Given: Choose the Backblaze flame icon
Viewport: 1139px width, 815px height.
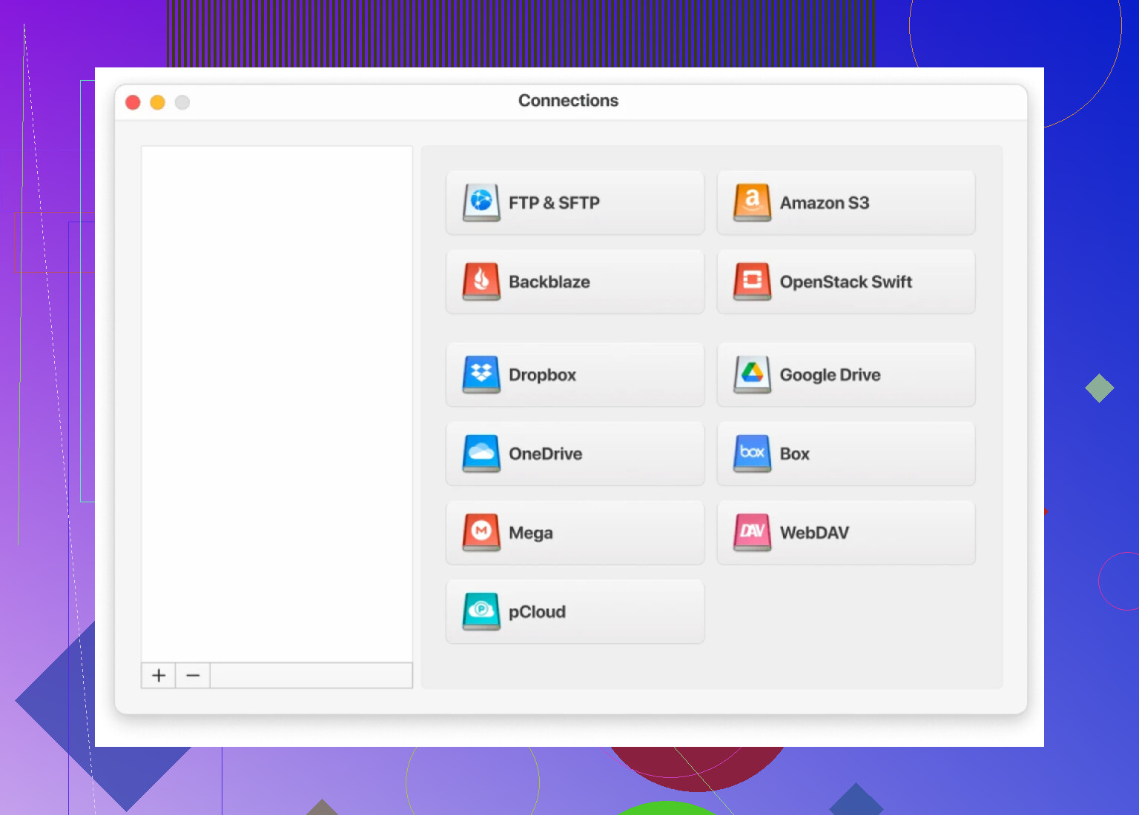Looking at the screenshot, I should tap(481, 282).
